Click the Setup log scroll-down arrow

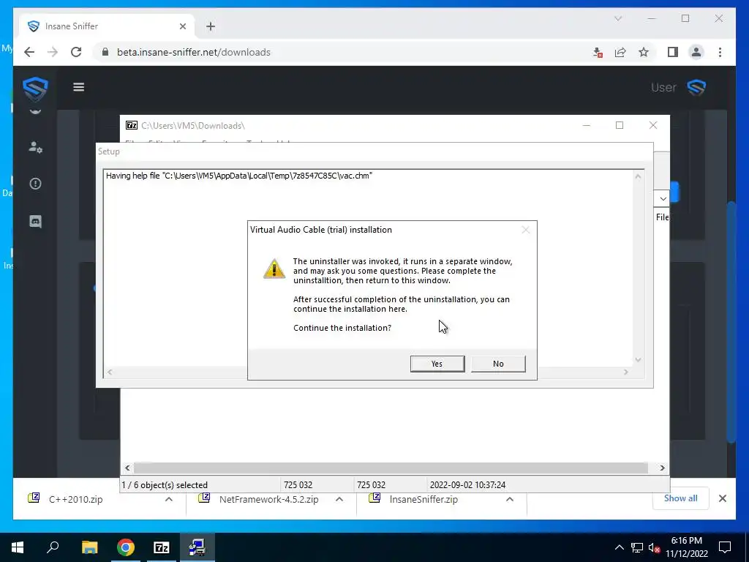coord(638,360)
